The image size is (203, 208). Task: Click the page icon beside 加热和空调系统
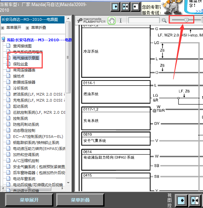[8, 154]
